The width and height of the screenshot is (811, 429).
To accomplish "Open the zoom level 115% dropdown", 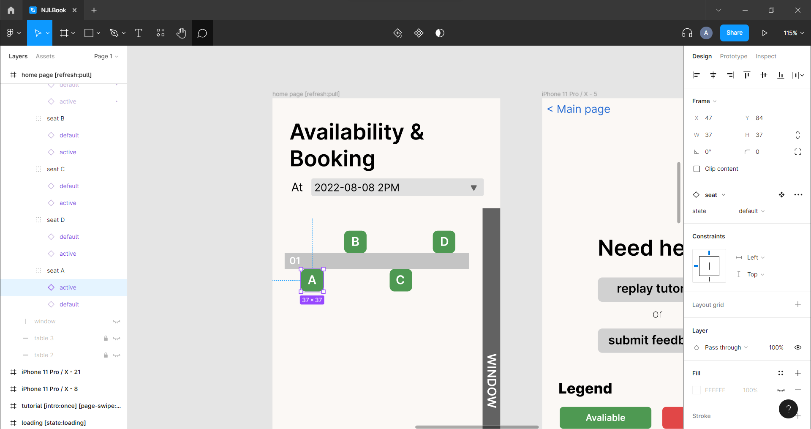I will click(794, 33).
